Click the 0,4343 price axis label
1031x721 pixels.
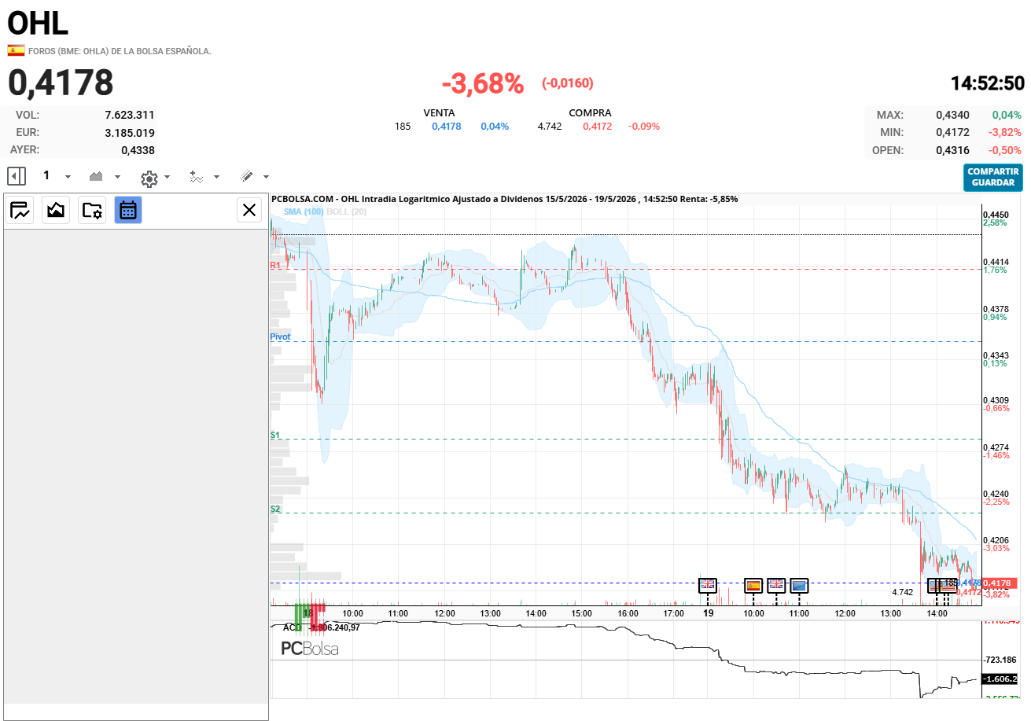click(996, 355)
